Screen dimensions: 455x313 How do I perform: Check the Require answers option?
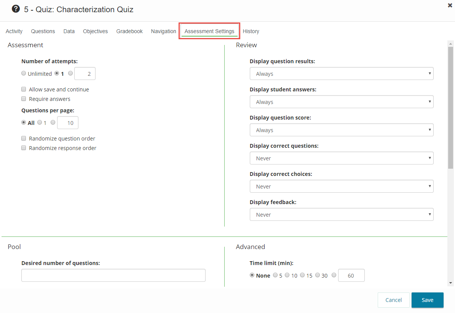24,99
